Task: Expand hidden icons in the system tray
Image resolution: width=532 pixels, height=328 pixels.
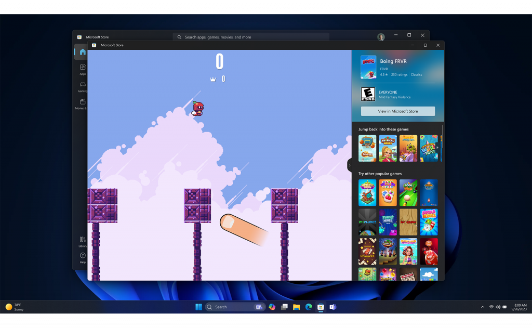Action: [x=483, y=307]
